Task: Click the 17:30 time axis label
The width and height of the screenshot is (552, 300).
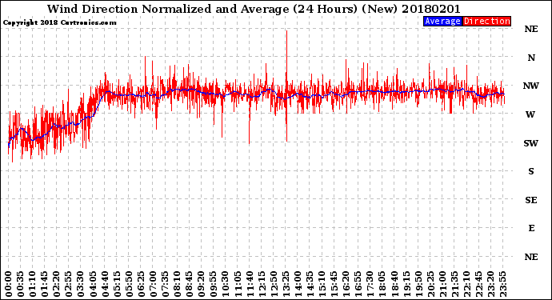Action: coord(370,284)
